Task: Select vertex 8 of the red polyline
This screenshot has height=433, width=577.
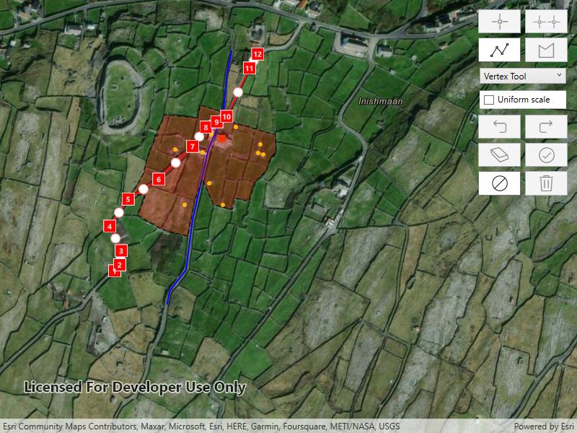Action: pos(206,128)
